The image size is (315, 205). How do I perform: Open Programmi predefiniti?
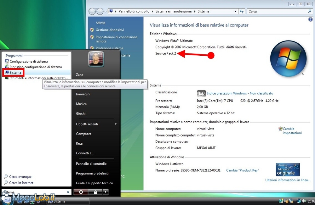tap(92, 173)
